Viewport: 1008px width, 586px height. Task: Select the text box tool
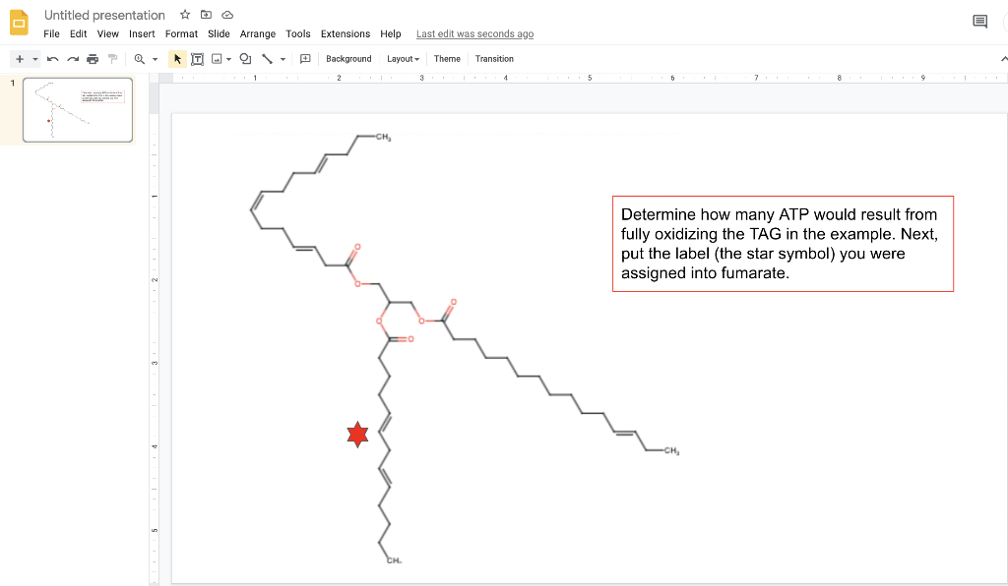[197, 59]
